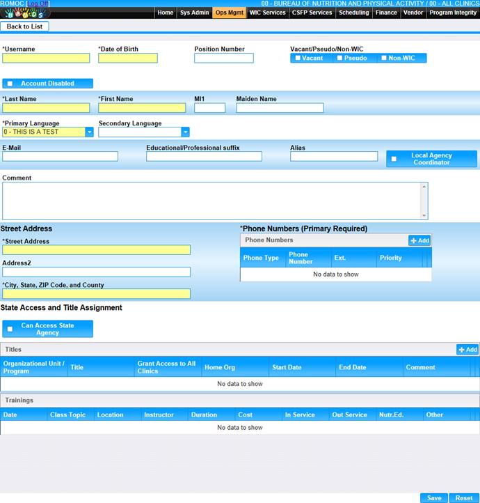This screenshot has width=480, height=503.
Task: Enable Local Agency Coordinator checkbox
Action: tap(394, 159)
